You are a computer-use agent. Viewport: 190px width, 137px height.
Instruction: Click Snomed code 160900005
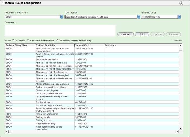tap(80, 90)
